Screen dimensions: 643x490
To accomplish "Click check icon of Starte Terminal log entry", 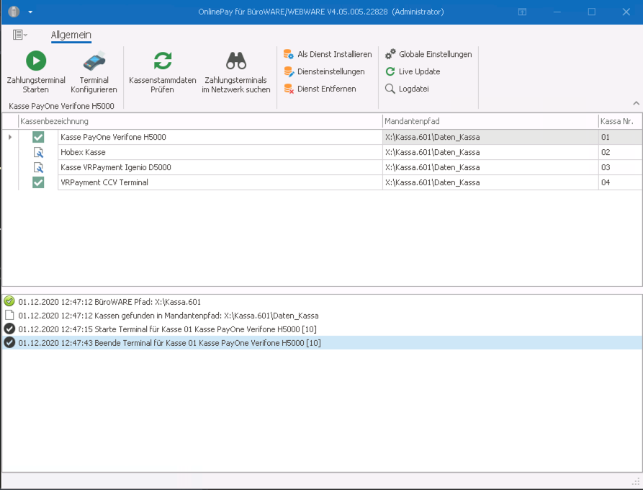I will coord(9,329).
